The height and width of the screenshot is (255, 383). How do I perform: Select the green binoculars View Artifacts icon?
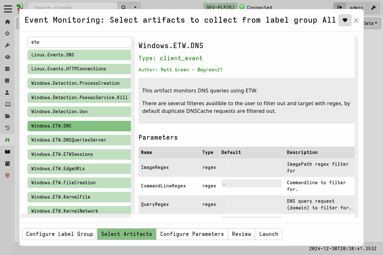(7, 140)
